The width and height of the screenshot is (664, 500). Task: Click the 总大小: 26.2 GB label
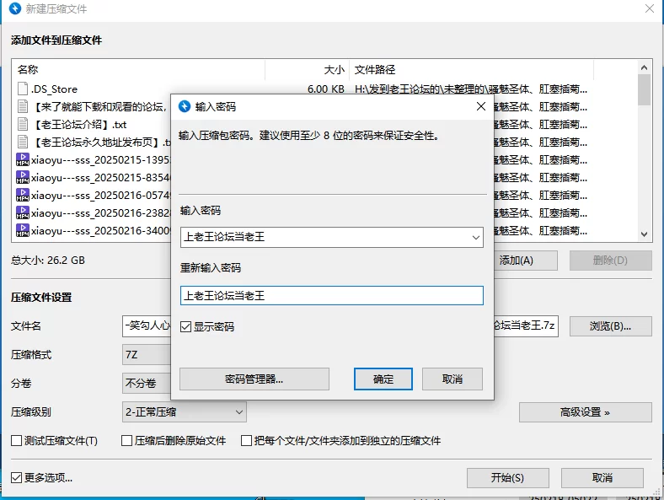[x=48, y=261]
